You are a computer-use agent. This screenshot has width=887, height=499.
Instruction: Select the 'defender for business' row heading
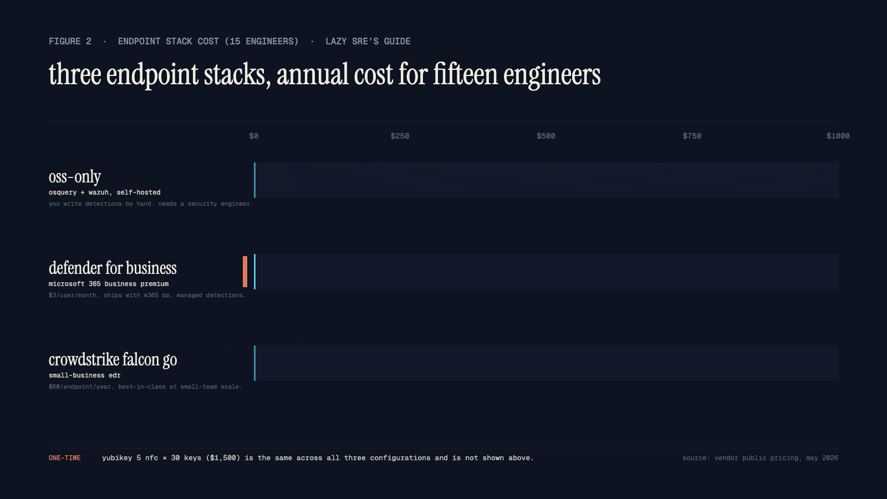(113, 268)
